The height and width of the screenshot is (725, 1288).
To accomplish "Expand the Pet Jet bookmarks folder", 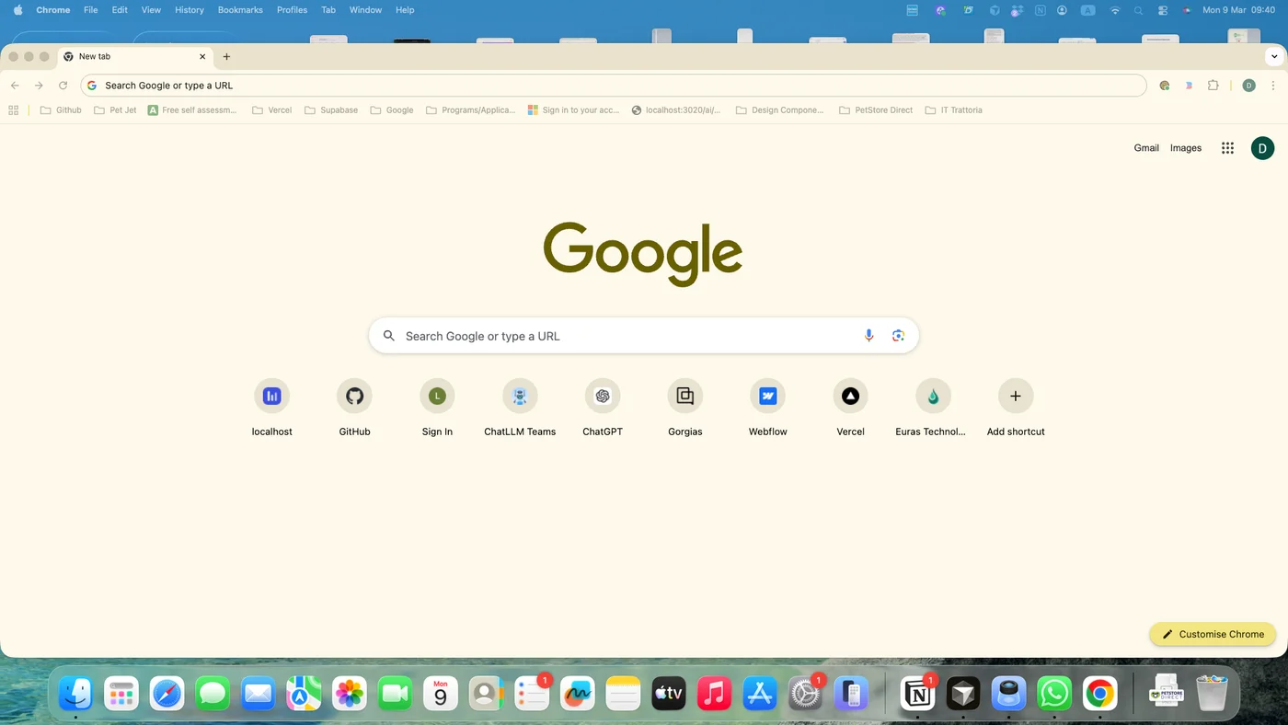I will 115,110.
